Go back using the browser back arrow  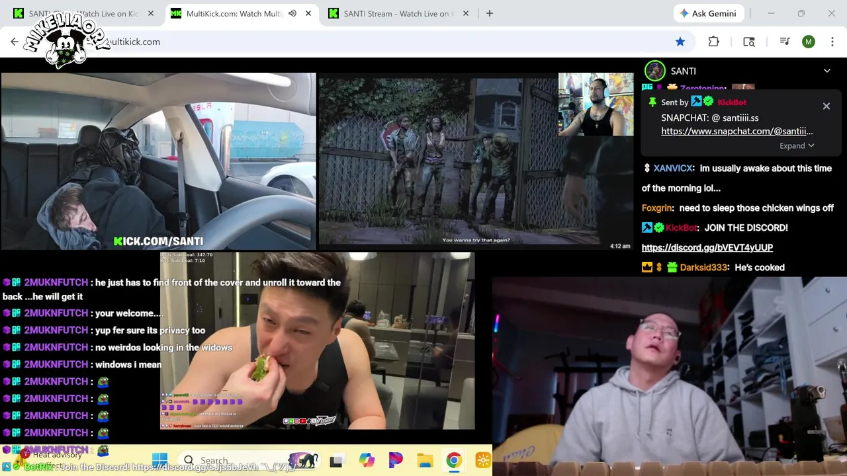[x=15, y=42]
